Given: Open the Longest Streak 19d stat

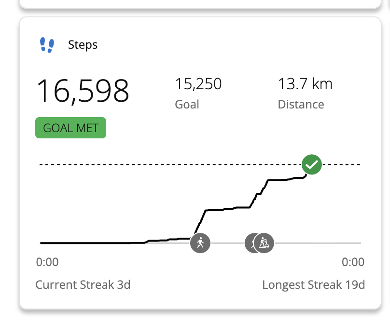Looking at the screenshot, I should 313,284.
